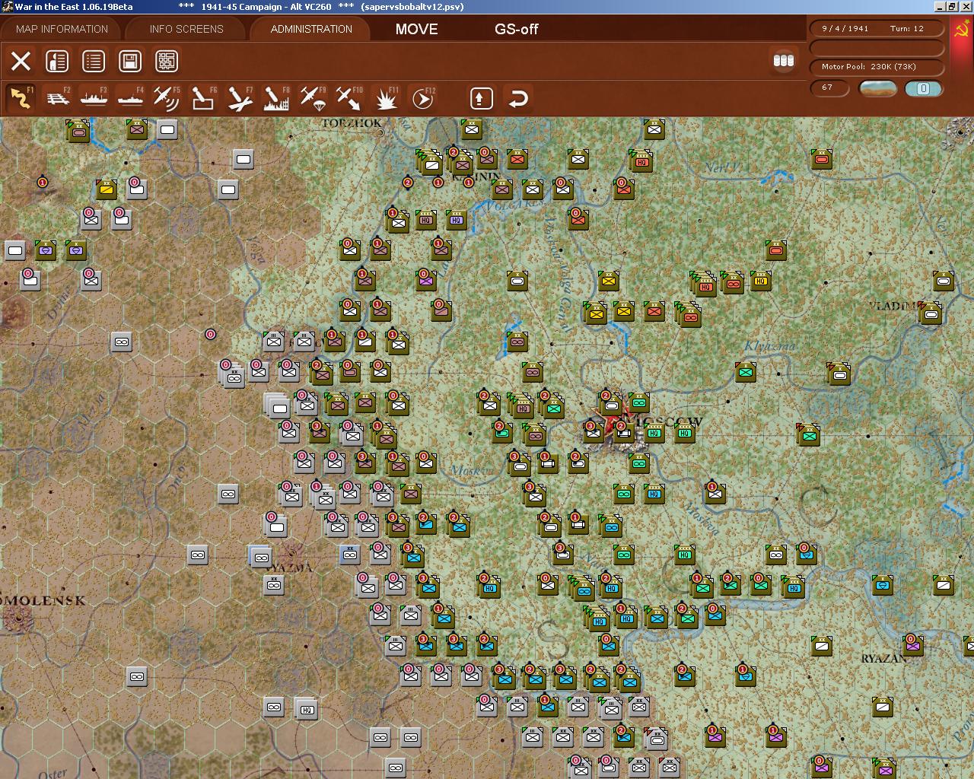Screen dimensions: 974x779
Task: Select the F5 Air recon mode icon
Action: pos(167,98)
